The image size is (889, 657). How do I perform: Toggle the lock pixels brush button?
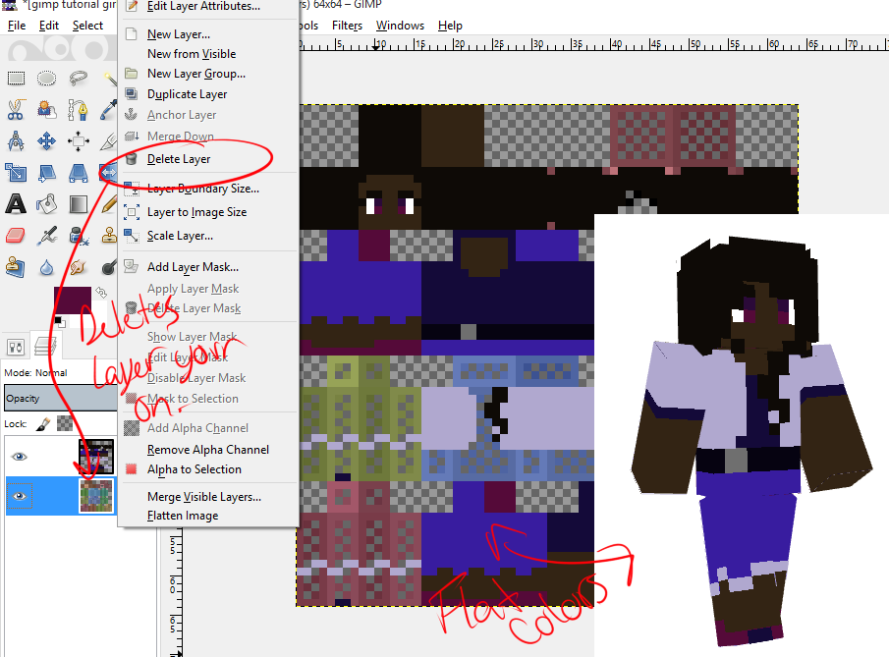pyautogui.click(x=43, y=423)
